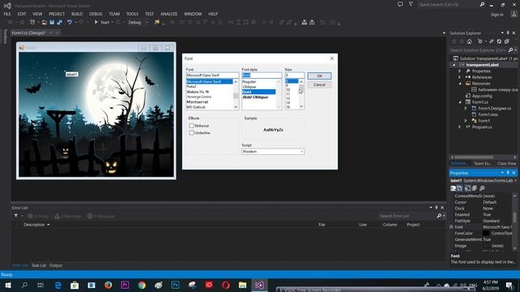Open the BUILD menu
The width and height of the screenshot is (520, 292).
click(x=77, y=14)
